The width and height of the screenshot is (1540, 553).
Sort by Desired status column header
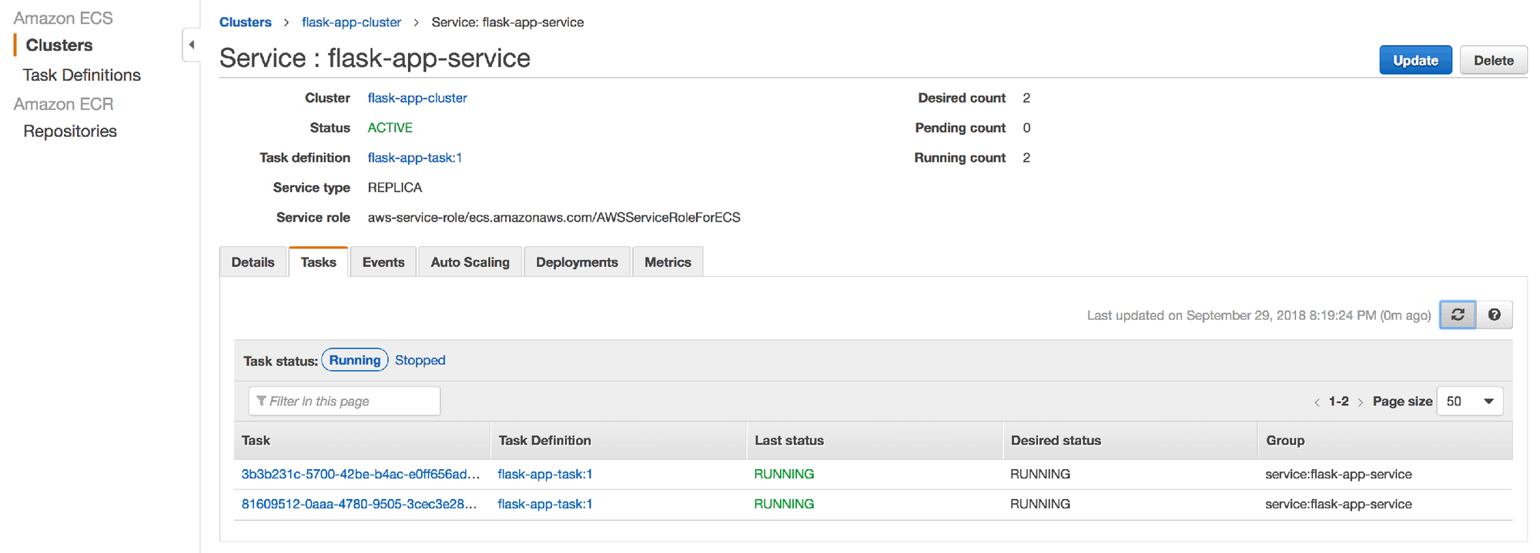click(1130, 440)
